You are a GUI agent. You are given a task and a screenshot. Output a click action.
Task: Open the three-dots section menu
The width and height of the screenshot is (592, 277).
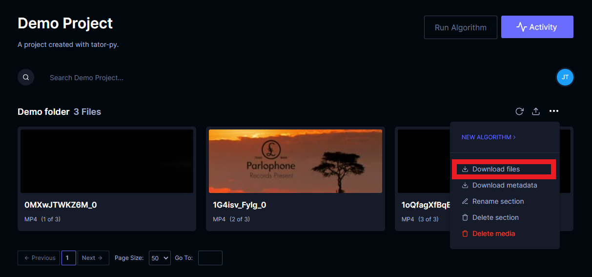coord(553,111)
